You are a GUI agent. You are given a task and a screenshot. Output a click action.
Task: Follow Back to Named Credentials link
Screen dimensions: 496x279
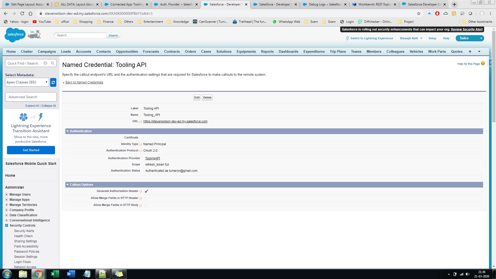84,82
